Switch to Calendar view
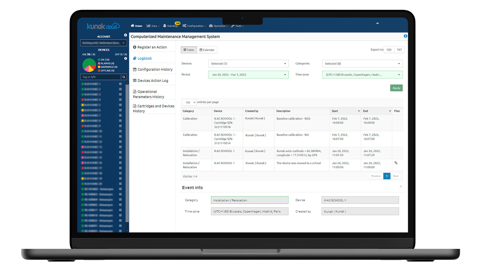Viewport: 481px width, 271px height. point(207,50)
